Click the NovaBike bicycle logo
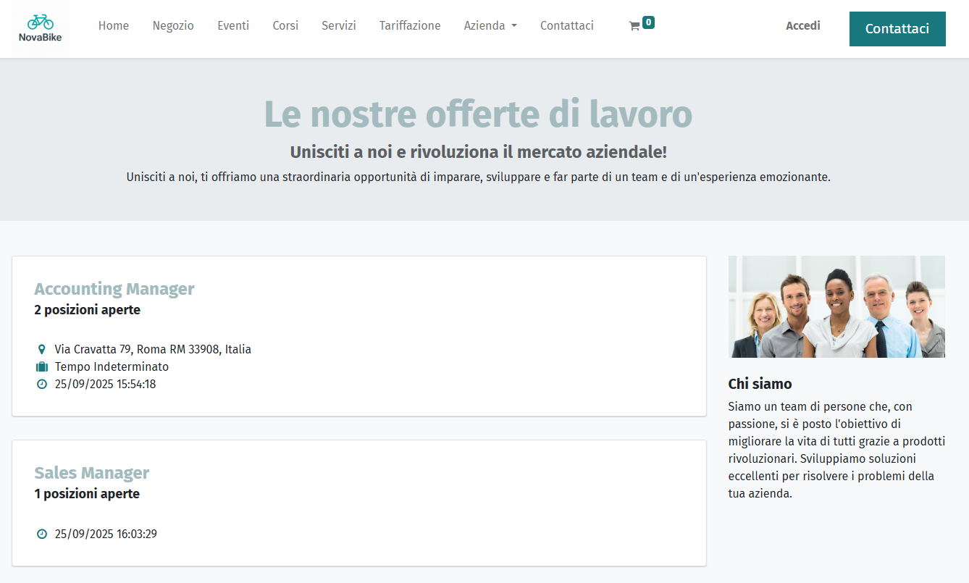The image size is (969, 583). point(41,28)
